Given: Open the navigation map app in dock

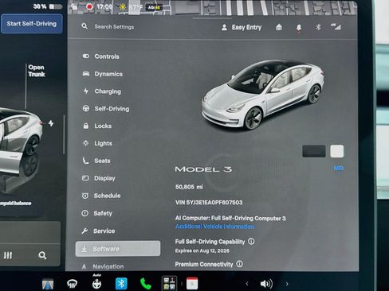Looking at the screenshot, I should 48,285.
